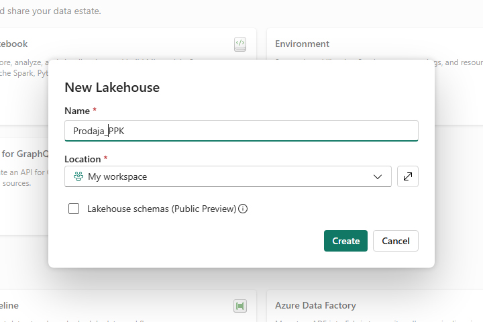This screenshot has width=483, height=322.
Task: Select the Environment card title
Action: click(302, 44)
